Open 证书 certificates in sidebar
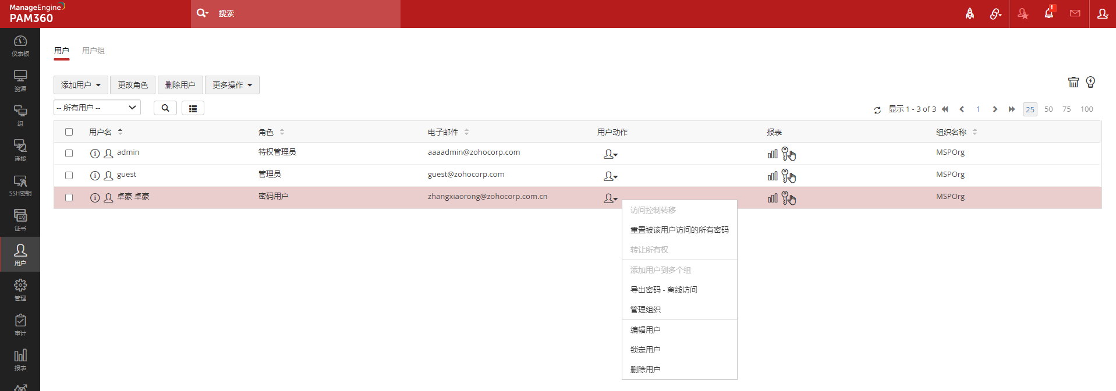This screenshot has height=391, width=1116. (20, 220)
